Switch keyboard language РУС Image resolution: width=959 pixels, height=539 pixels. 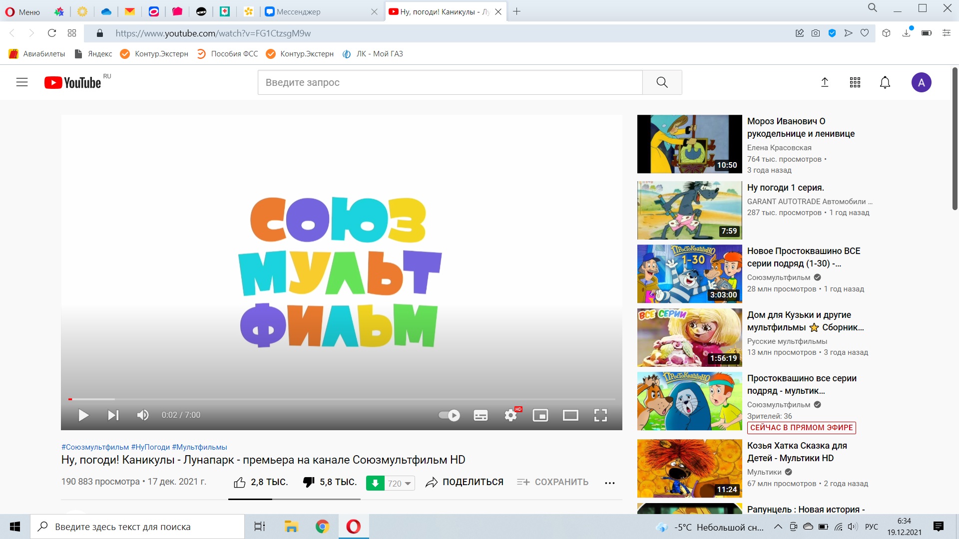pos(872,527)
